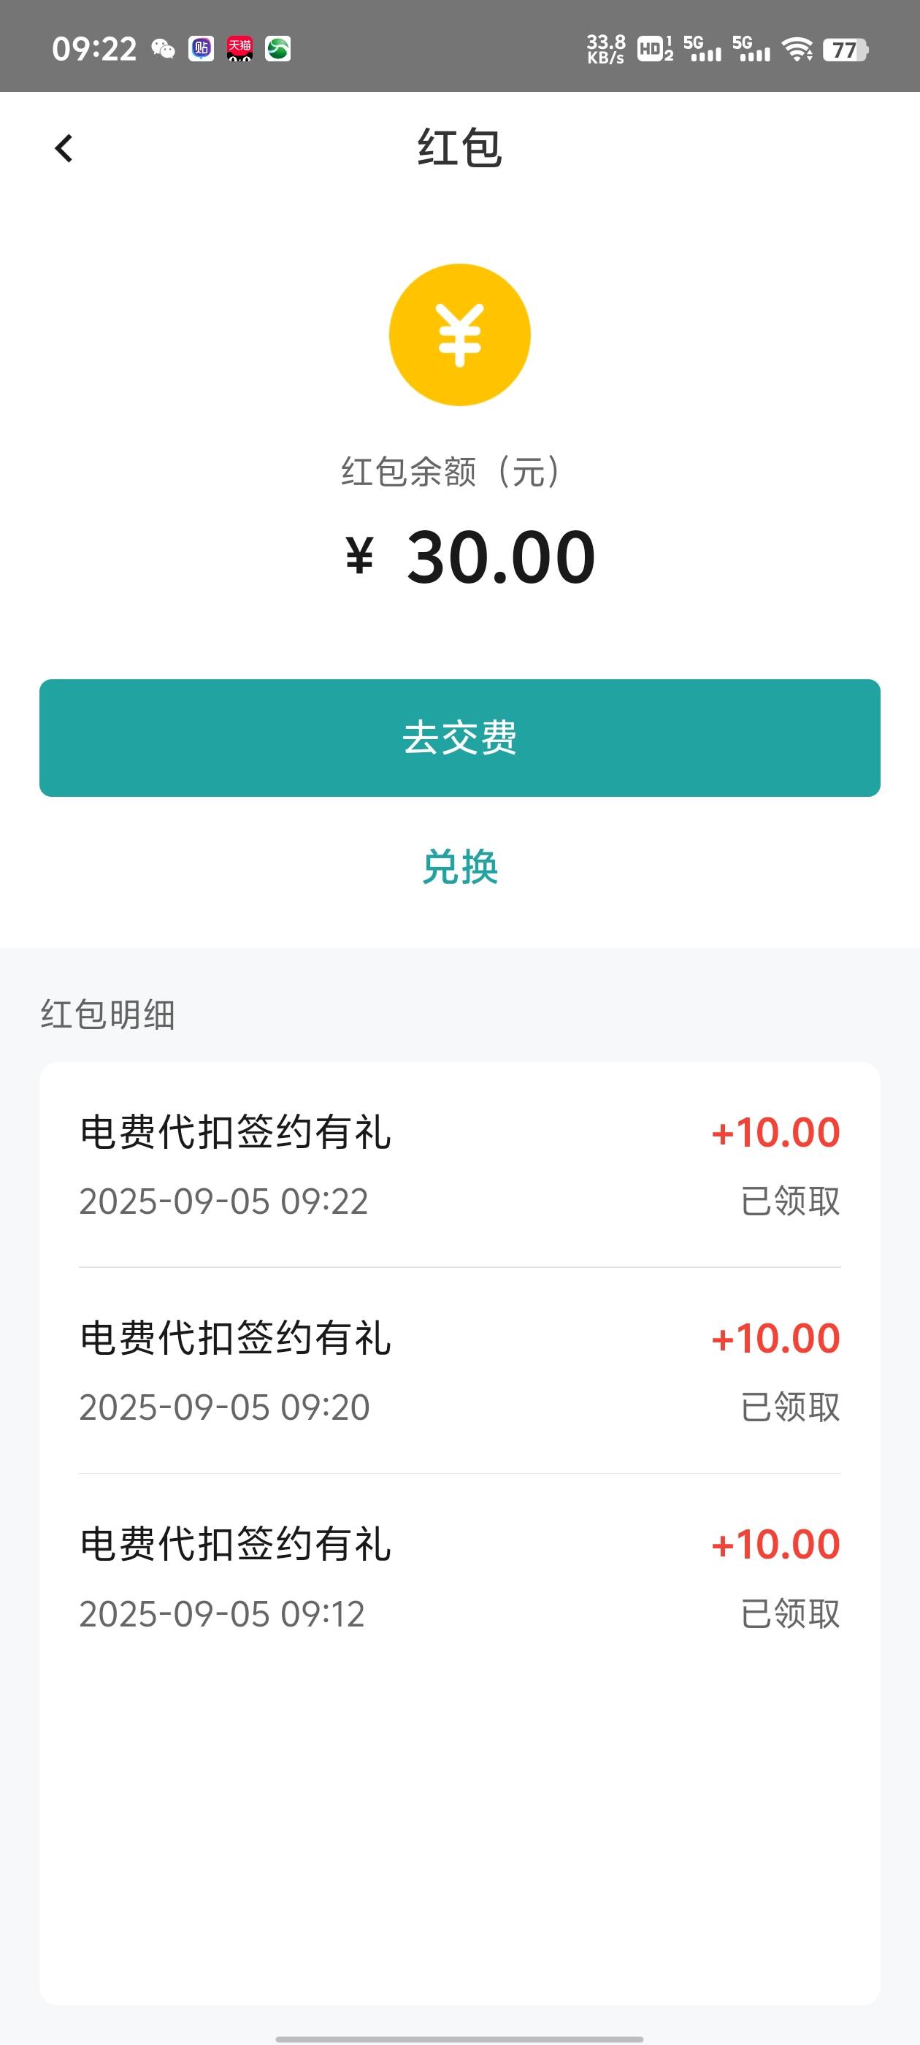Tap 已领取 status on 09:22 entry
Viewport: 920px width, 2045px height.
790,1201
